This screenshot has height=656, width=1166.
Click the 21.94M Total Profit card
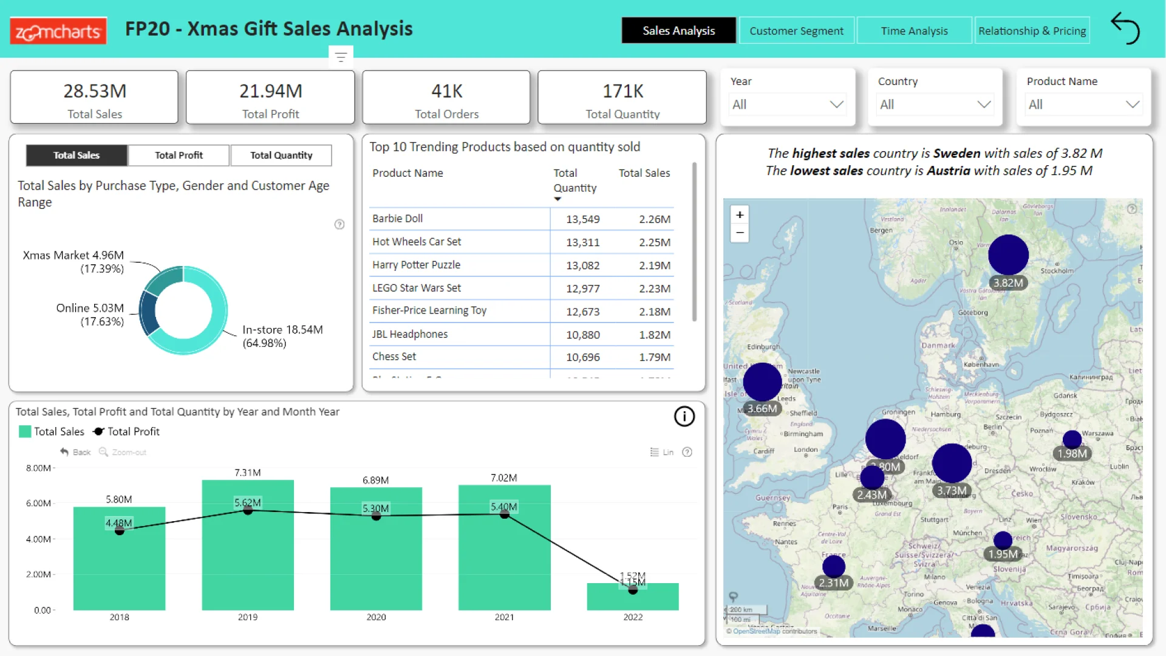pyautogui.click(x=270, y=97)
